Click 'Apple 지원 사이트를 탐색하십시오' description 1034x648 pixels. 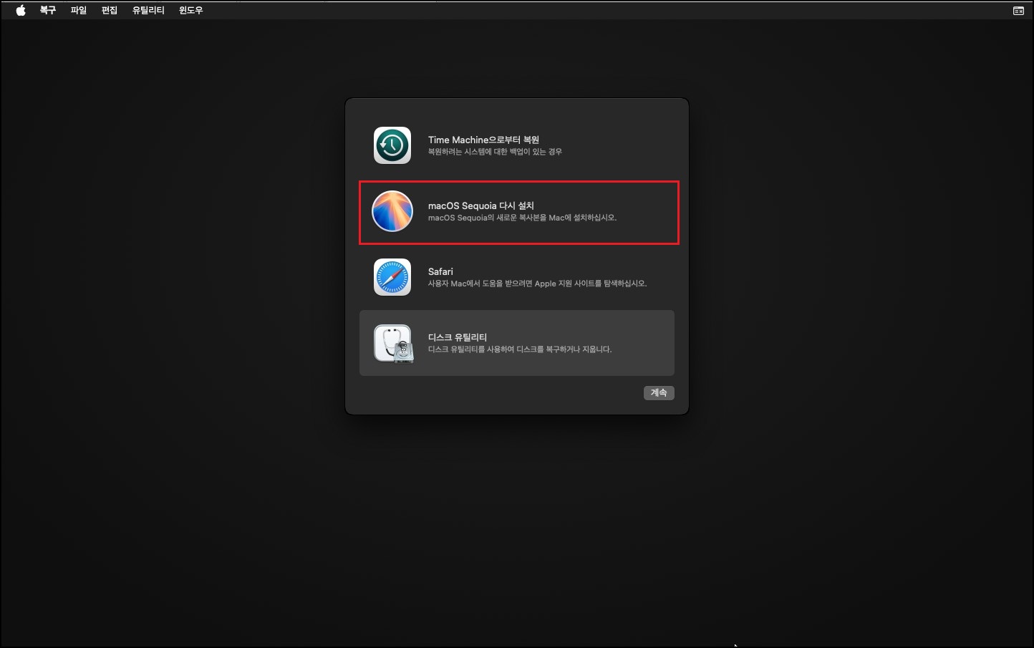click(x=591, y=284)
